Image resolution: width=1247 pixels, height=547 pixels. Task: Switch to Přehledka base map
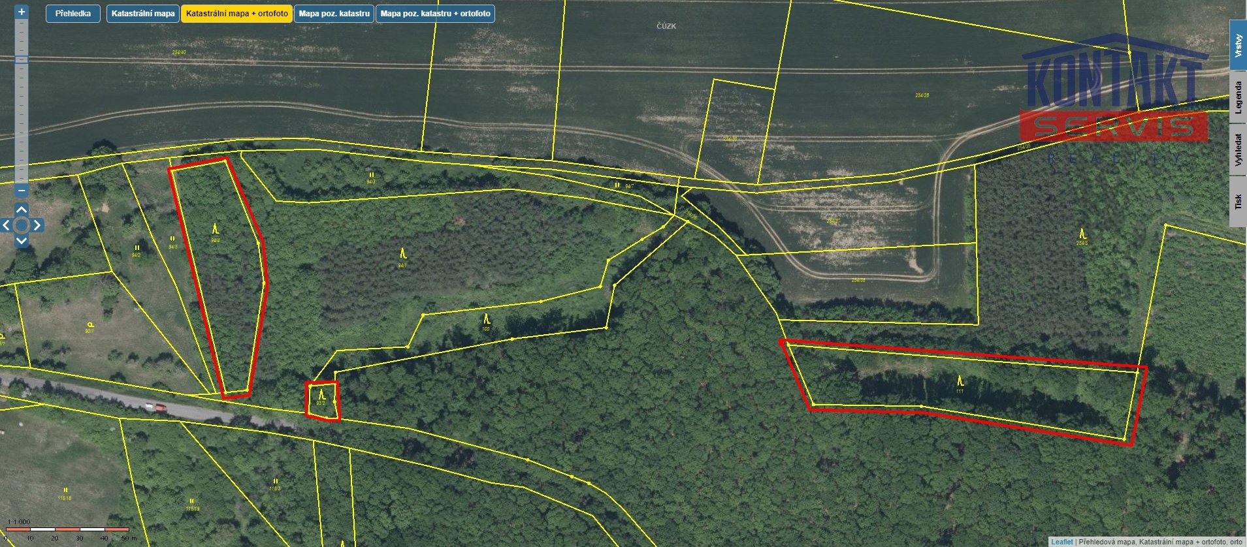point(73,14)
